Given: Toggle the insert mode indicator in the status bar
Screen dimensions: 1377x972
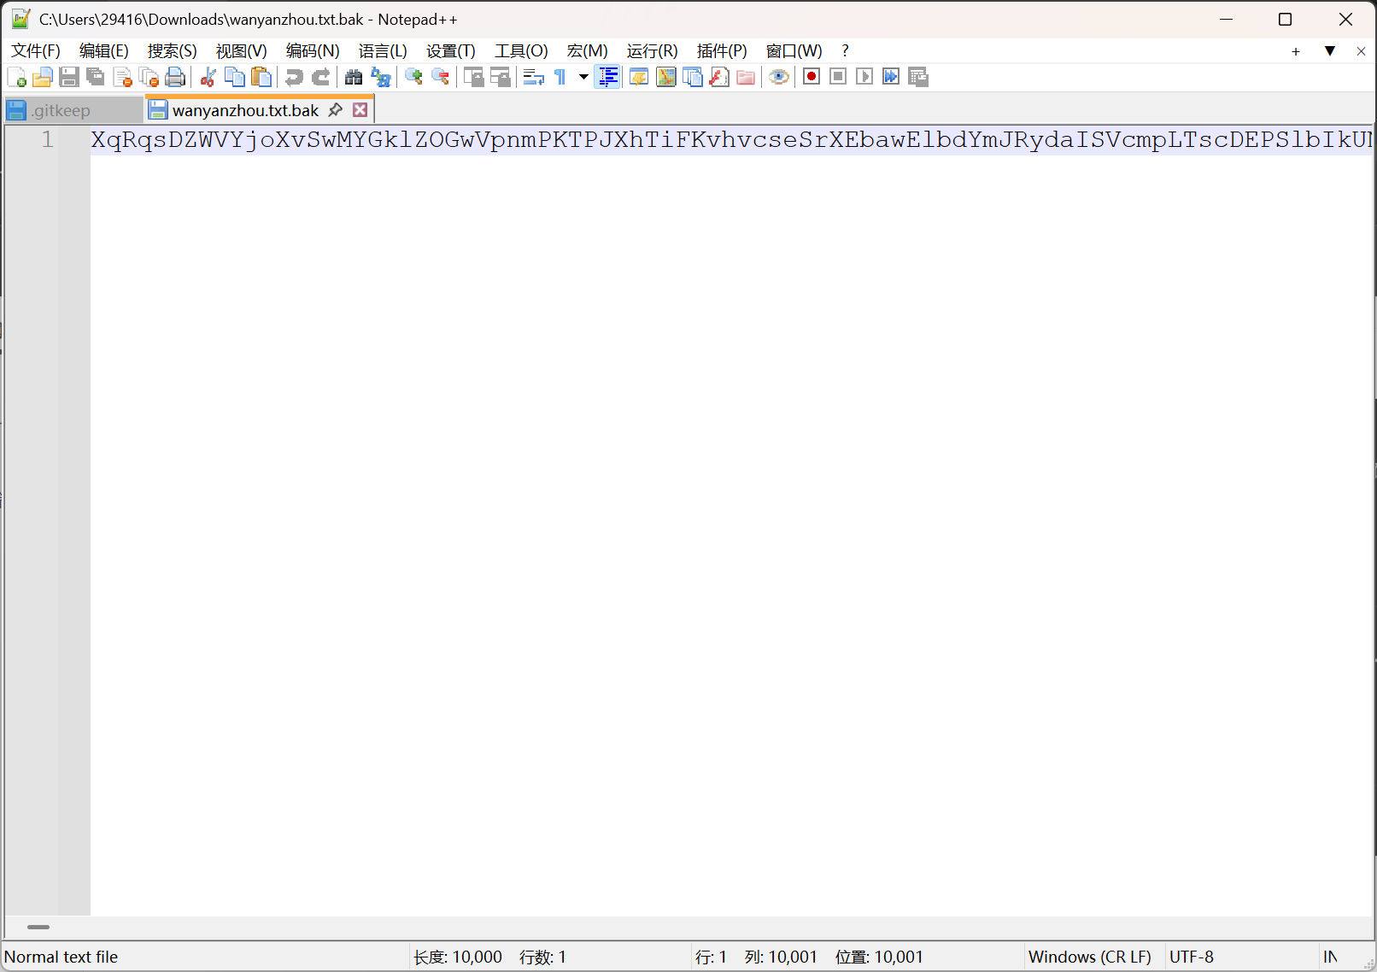Looking at the screenshot, I should click(x=1330, y=957).
